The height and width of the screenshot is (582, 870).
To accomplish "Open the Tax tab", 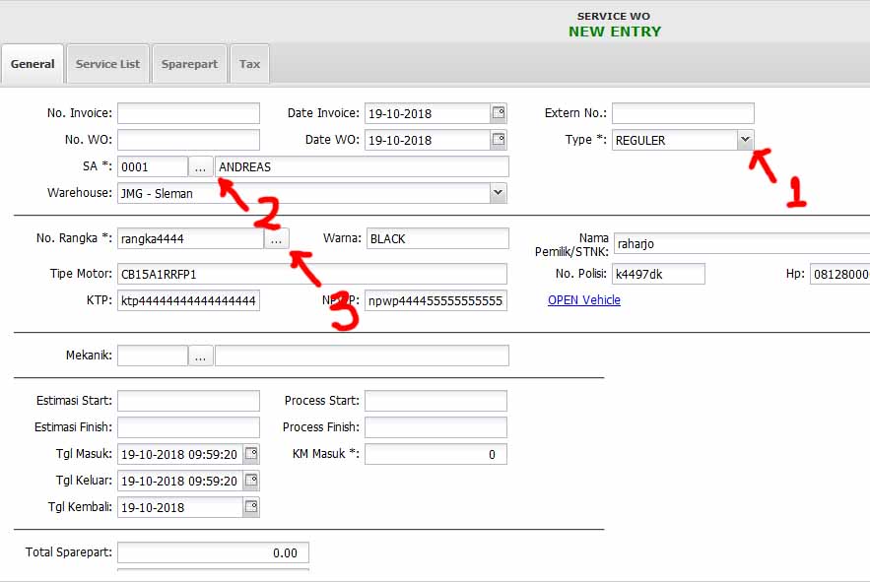I will [250, 64].
